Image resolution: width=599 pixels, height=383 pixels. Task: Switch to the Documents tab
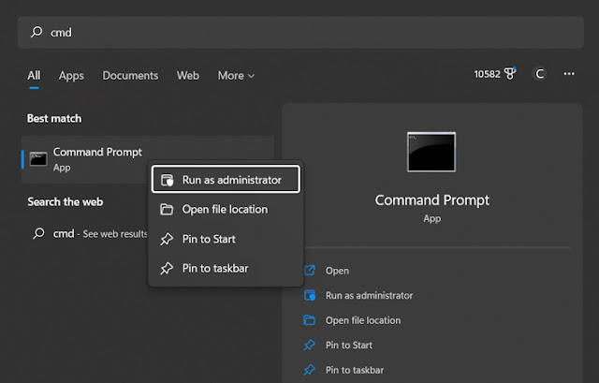pos(130,76)
